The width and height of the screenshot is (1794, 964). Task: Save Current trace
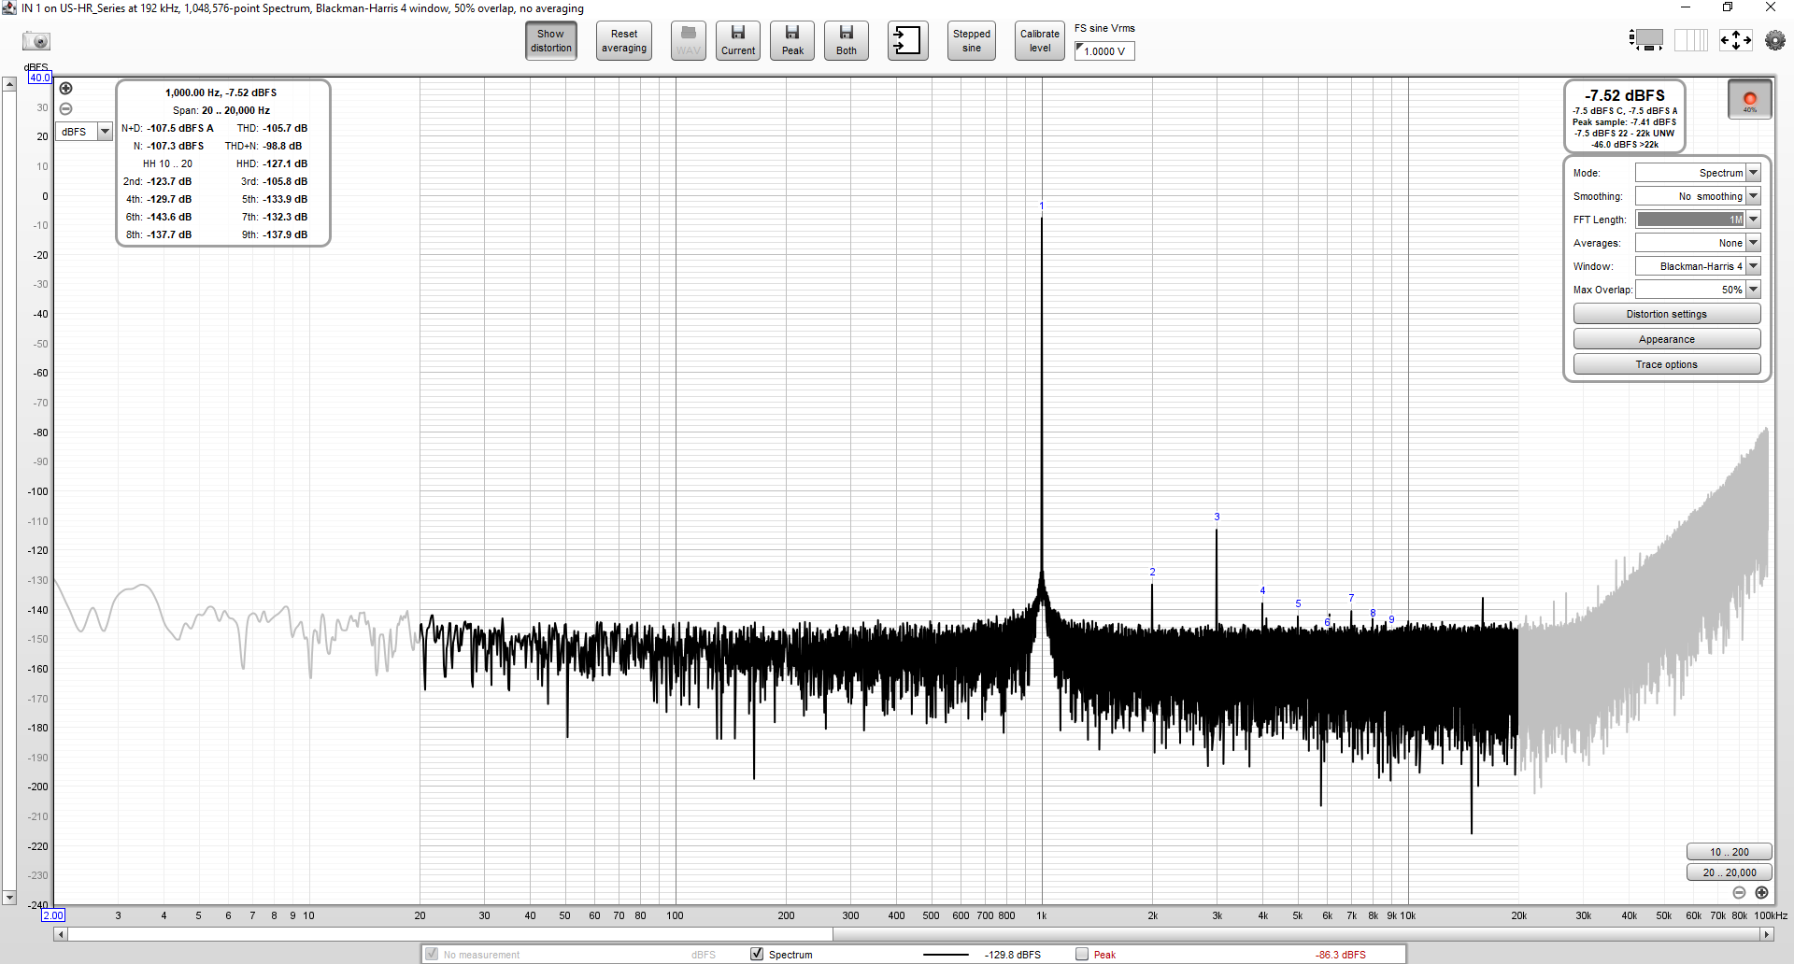738,41
